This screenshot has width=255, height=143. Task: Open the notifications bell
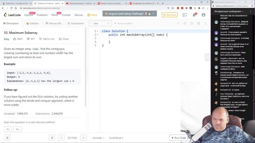194,15
